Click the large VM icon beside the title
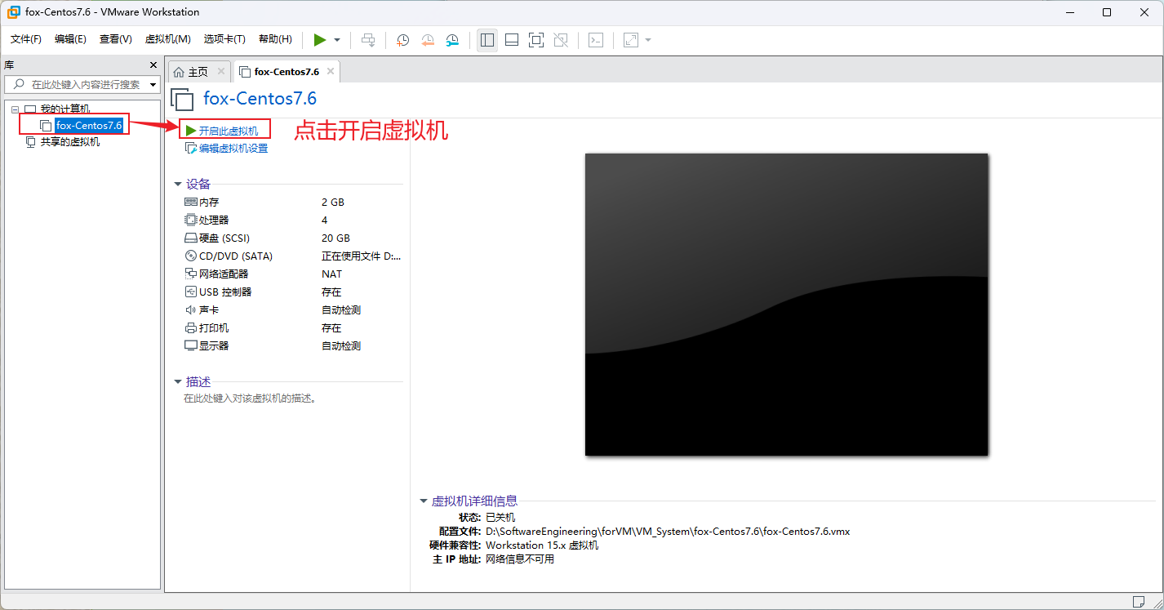The height and width of the screenshot is (610, 1164). coord(182,100)
